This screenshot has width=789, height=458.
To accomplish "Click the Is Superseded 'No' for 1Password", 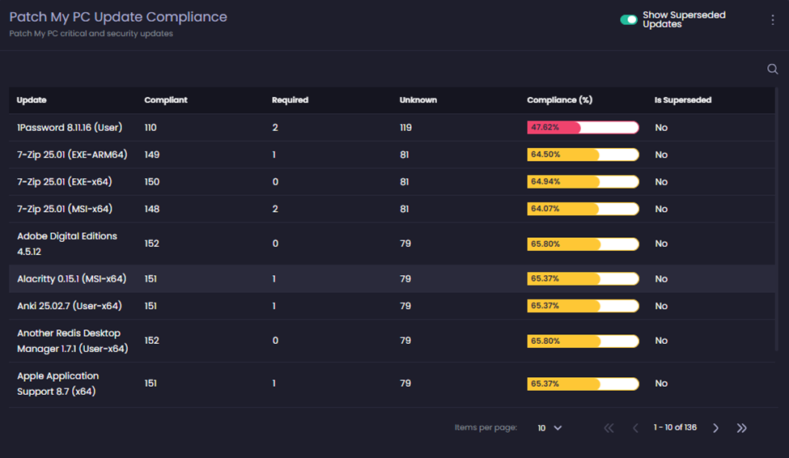I will (661, 128).
